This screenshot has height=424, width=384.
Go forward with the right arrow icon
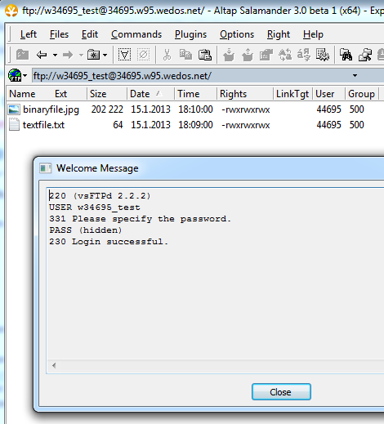pos(68,55)
